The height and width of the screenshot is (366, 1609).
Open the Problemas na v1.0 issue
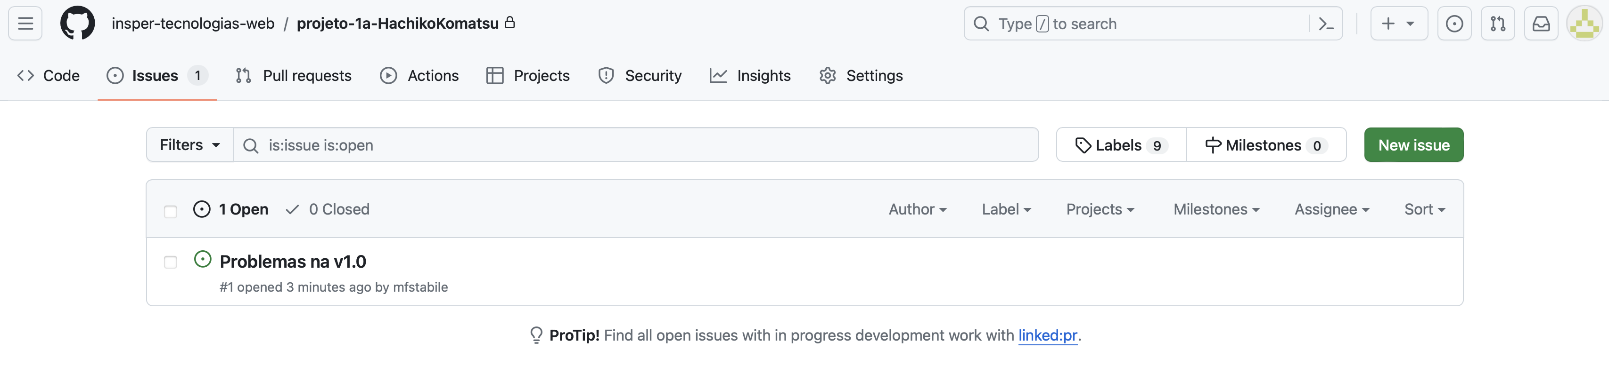pyautogui.click(x=293, y=262)
